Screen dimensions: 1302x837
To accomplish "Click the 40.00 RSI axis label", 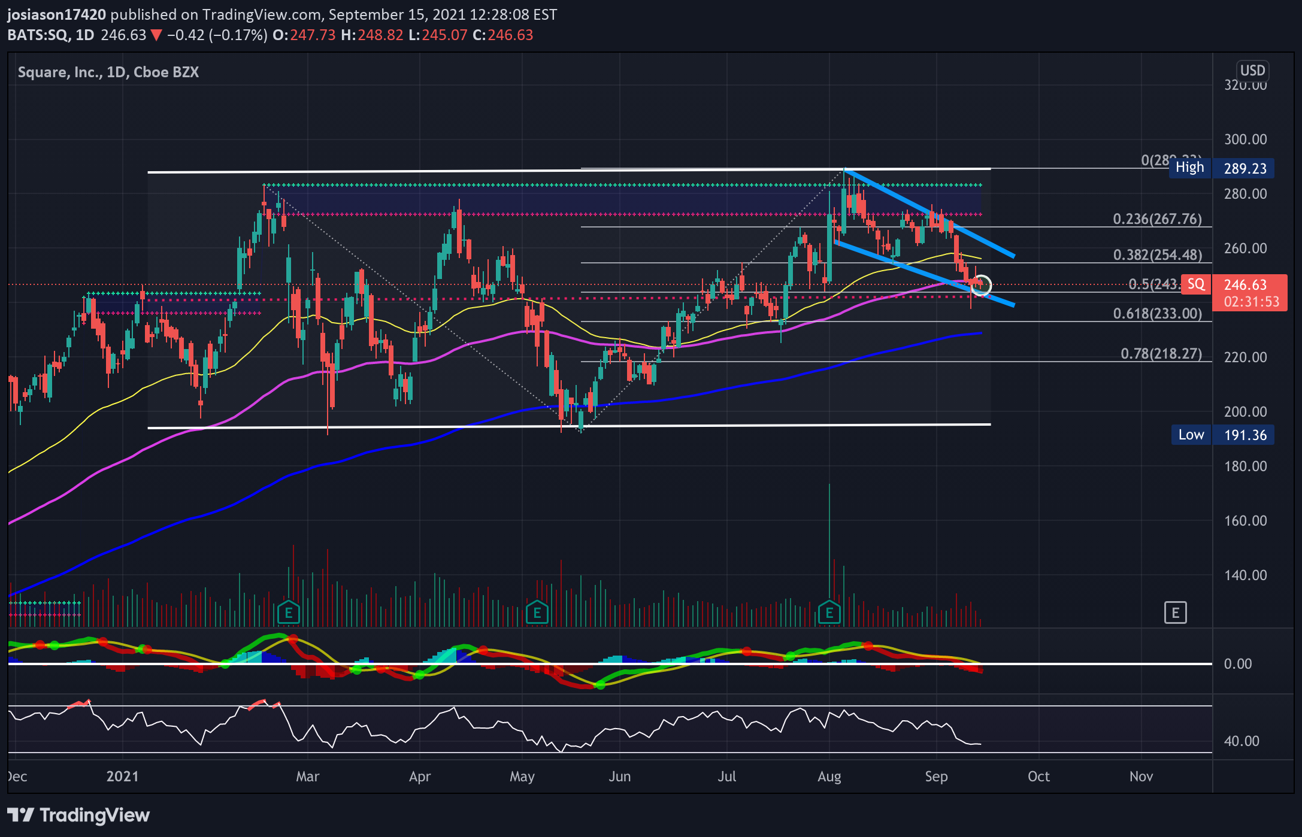I will (x=1242, y=741).
